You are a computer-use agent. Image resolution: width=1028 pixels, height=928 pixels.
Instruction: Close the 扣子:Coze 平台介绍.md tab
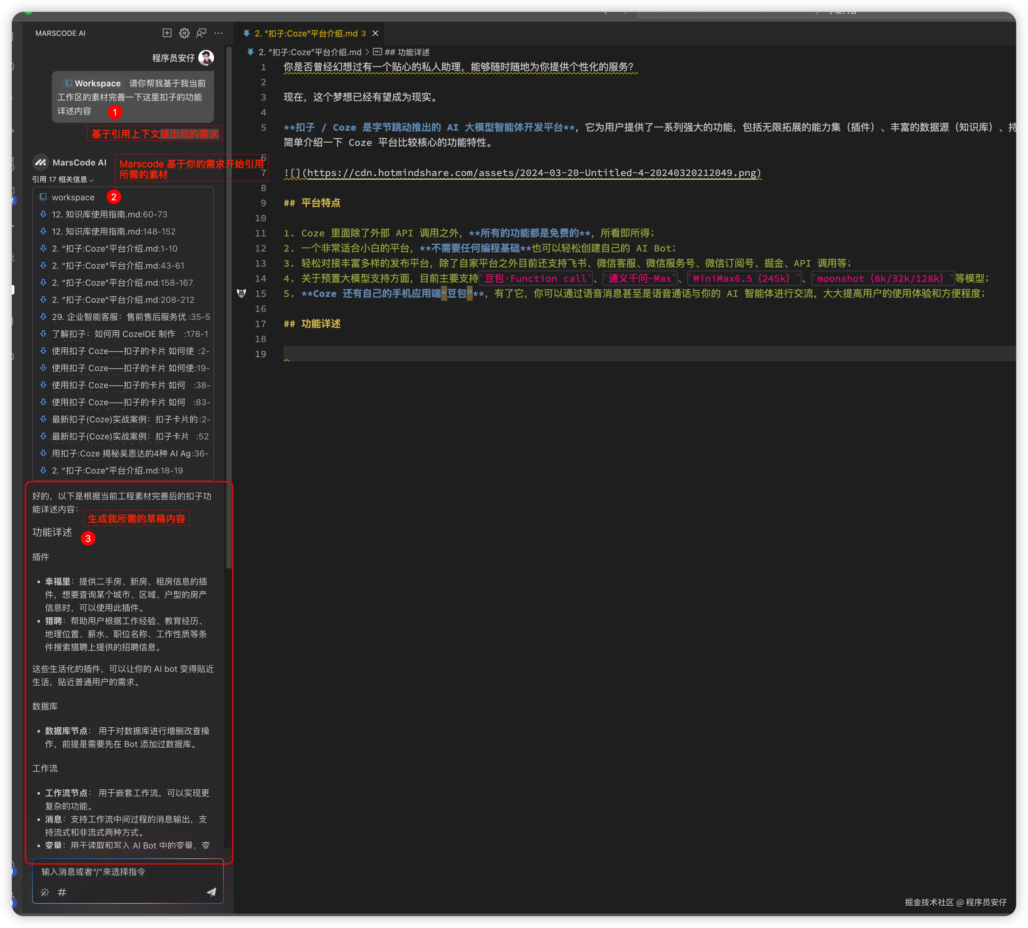(375, 33)
